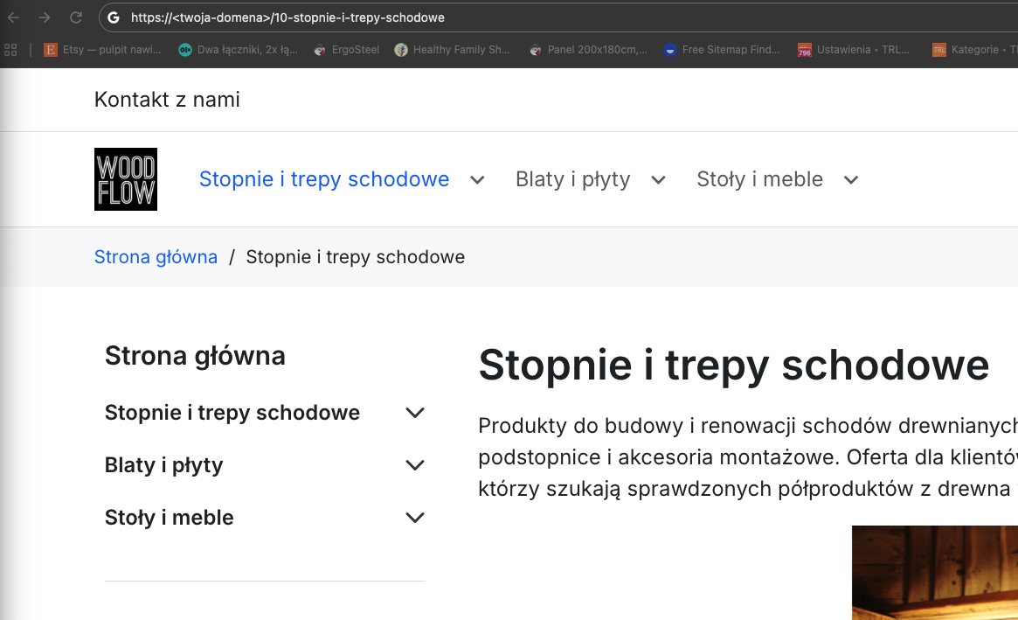Select the sidebar Stoły i meble category
This screenshot has height=620, width=1018.
[169, 518]
